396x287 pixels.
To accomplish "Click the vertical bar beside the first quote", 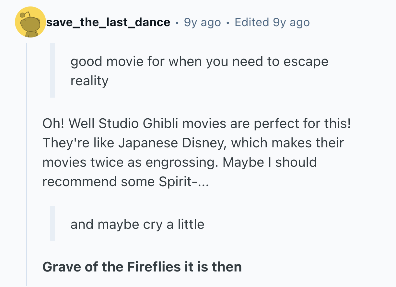I will click(x=52, y=70).
